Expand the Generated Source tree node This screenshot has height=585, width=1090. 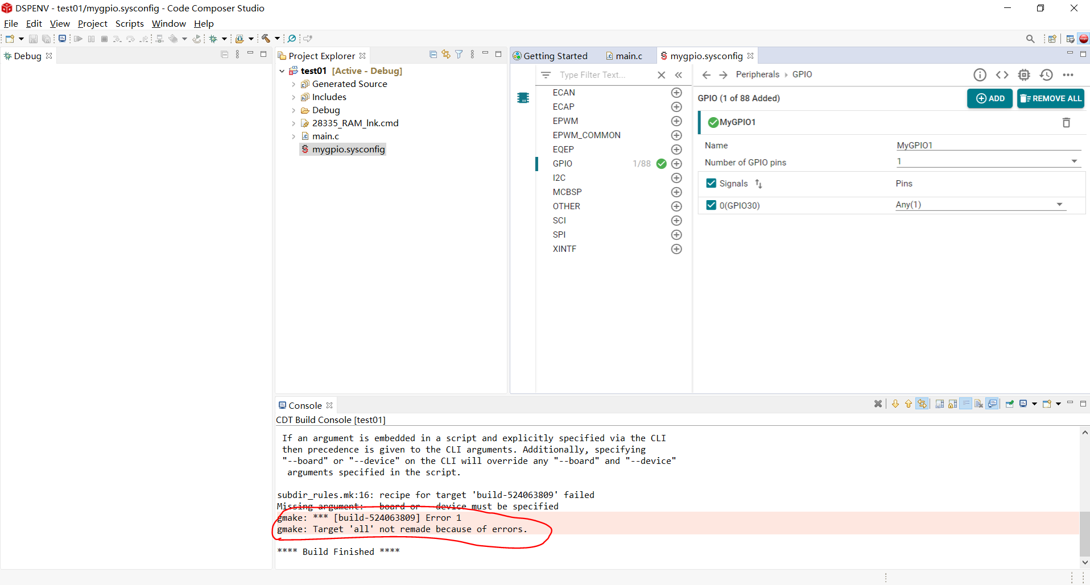point(294,84)
